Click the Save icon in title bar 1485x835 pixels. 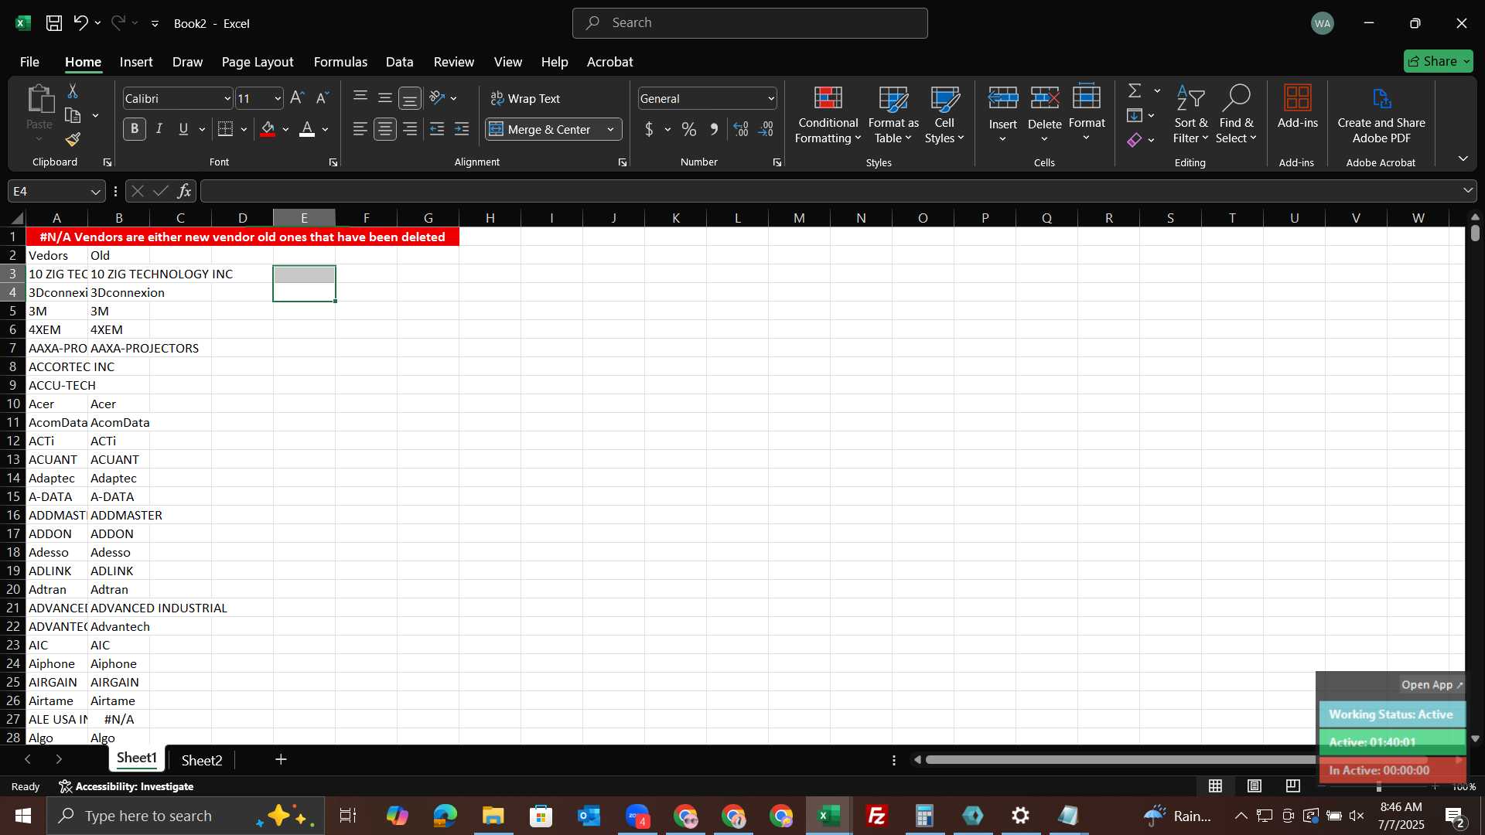coord(53,23)
